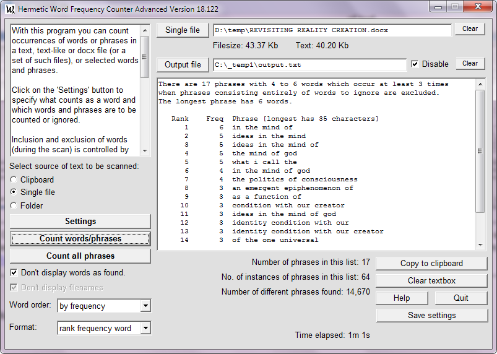Copy results to clipboard

pos(431,264)
